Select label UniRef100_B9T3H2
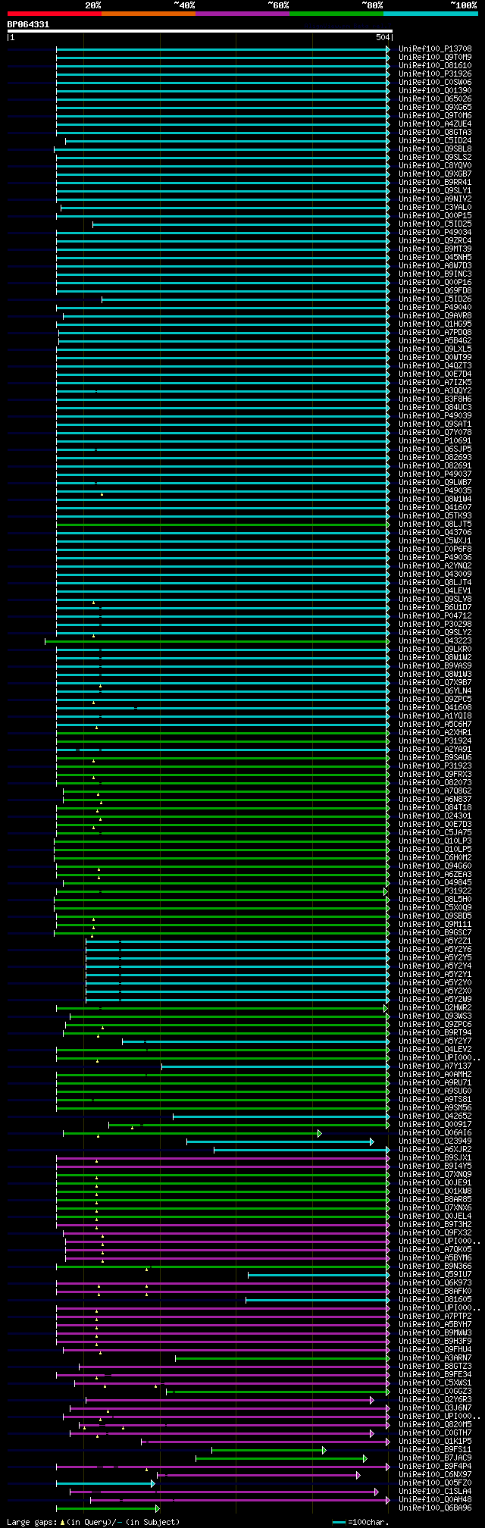The width and height of the screenshot is (485, 1528). (435, 1225)
